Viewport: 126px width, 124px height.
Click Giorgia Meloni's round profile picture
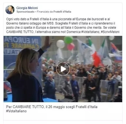[10, 10]
